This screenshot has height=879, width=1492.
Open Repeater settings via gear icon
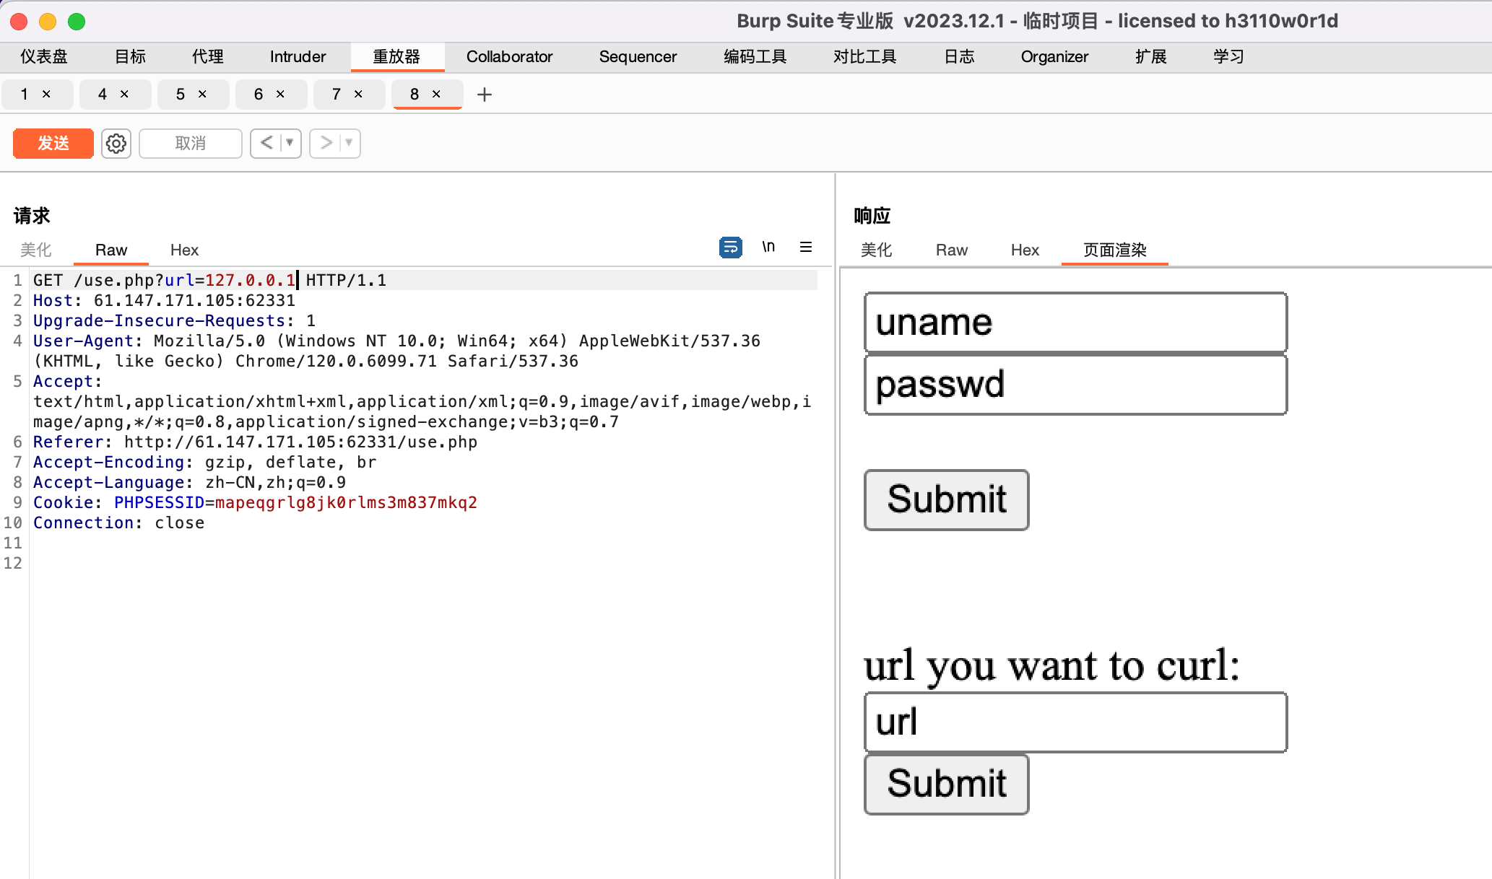116,143
